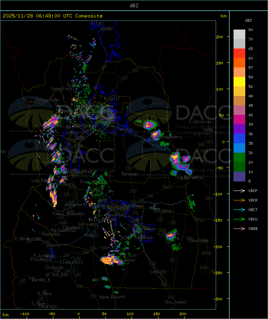268x319 pixels.
Task: Pick the slate 5-10 dBZ bottom swatch
Action: 239,177
